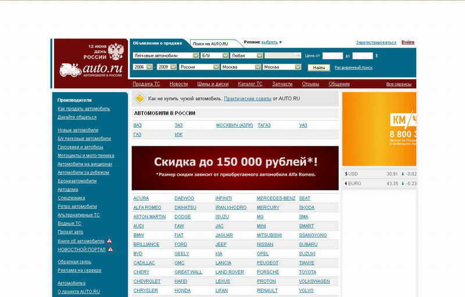
Task: Open the Россия country dropdown
Action: coord(199,67)
